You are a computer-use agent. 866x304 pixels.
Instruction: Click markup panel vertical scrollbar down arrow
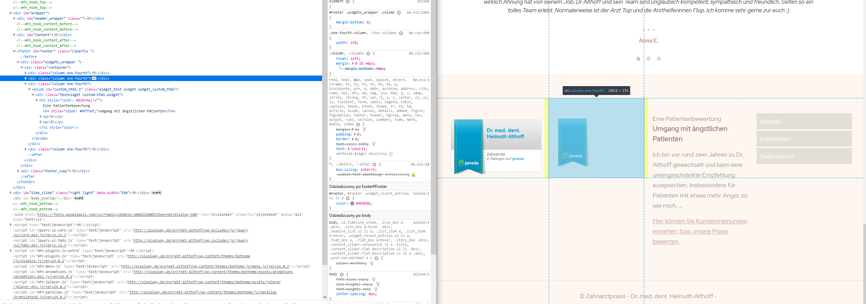coord(325,297)
